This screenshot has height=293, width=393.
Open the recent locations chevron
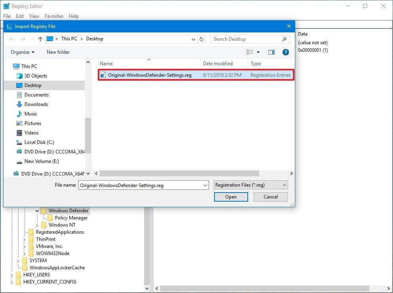tap(32, 39)
